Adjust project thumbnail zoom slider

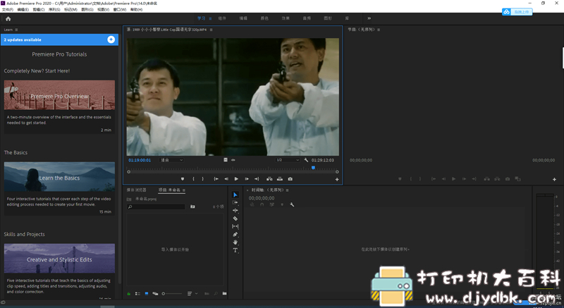coord(172,294)
